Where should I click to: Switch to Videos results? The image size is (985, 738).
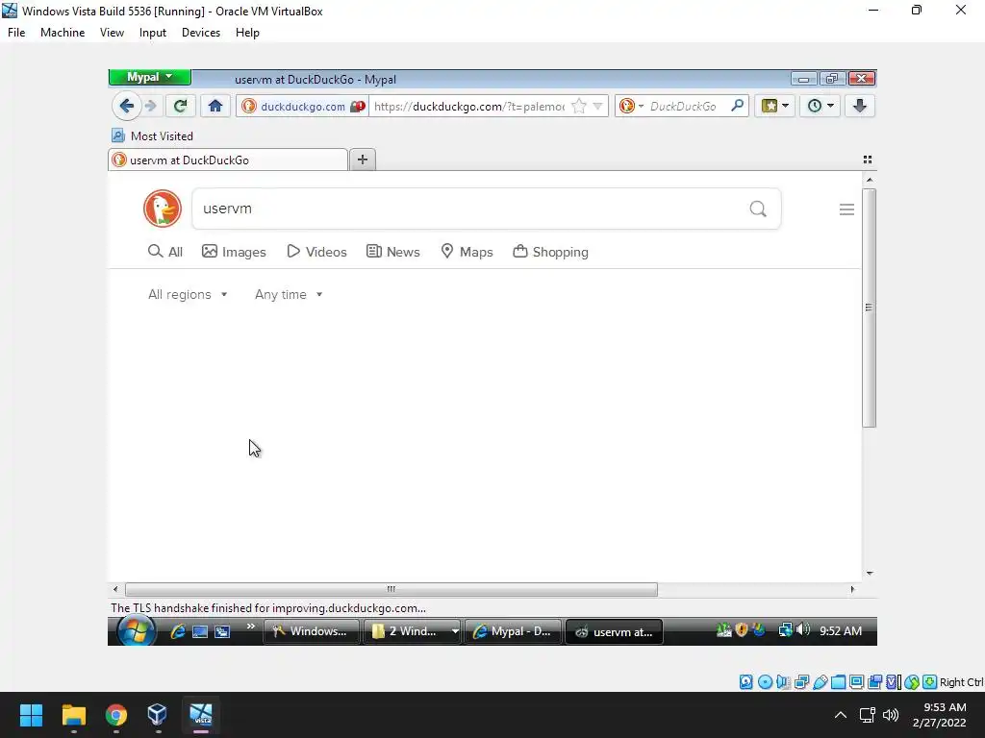point(316,252)
